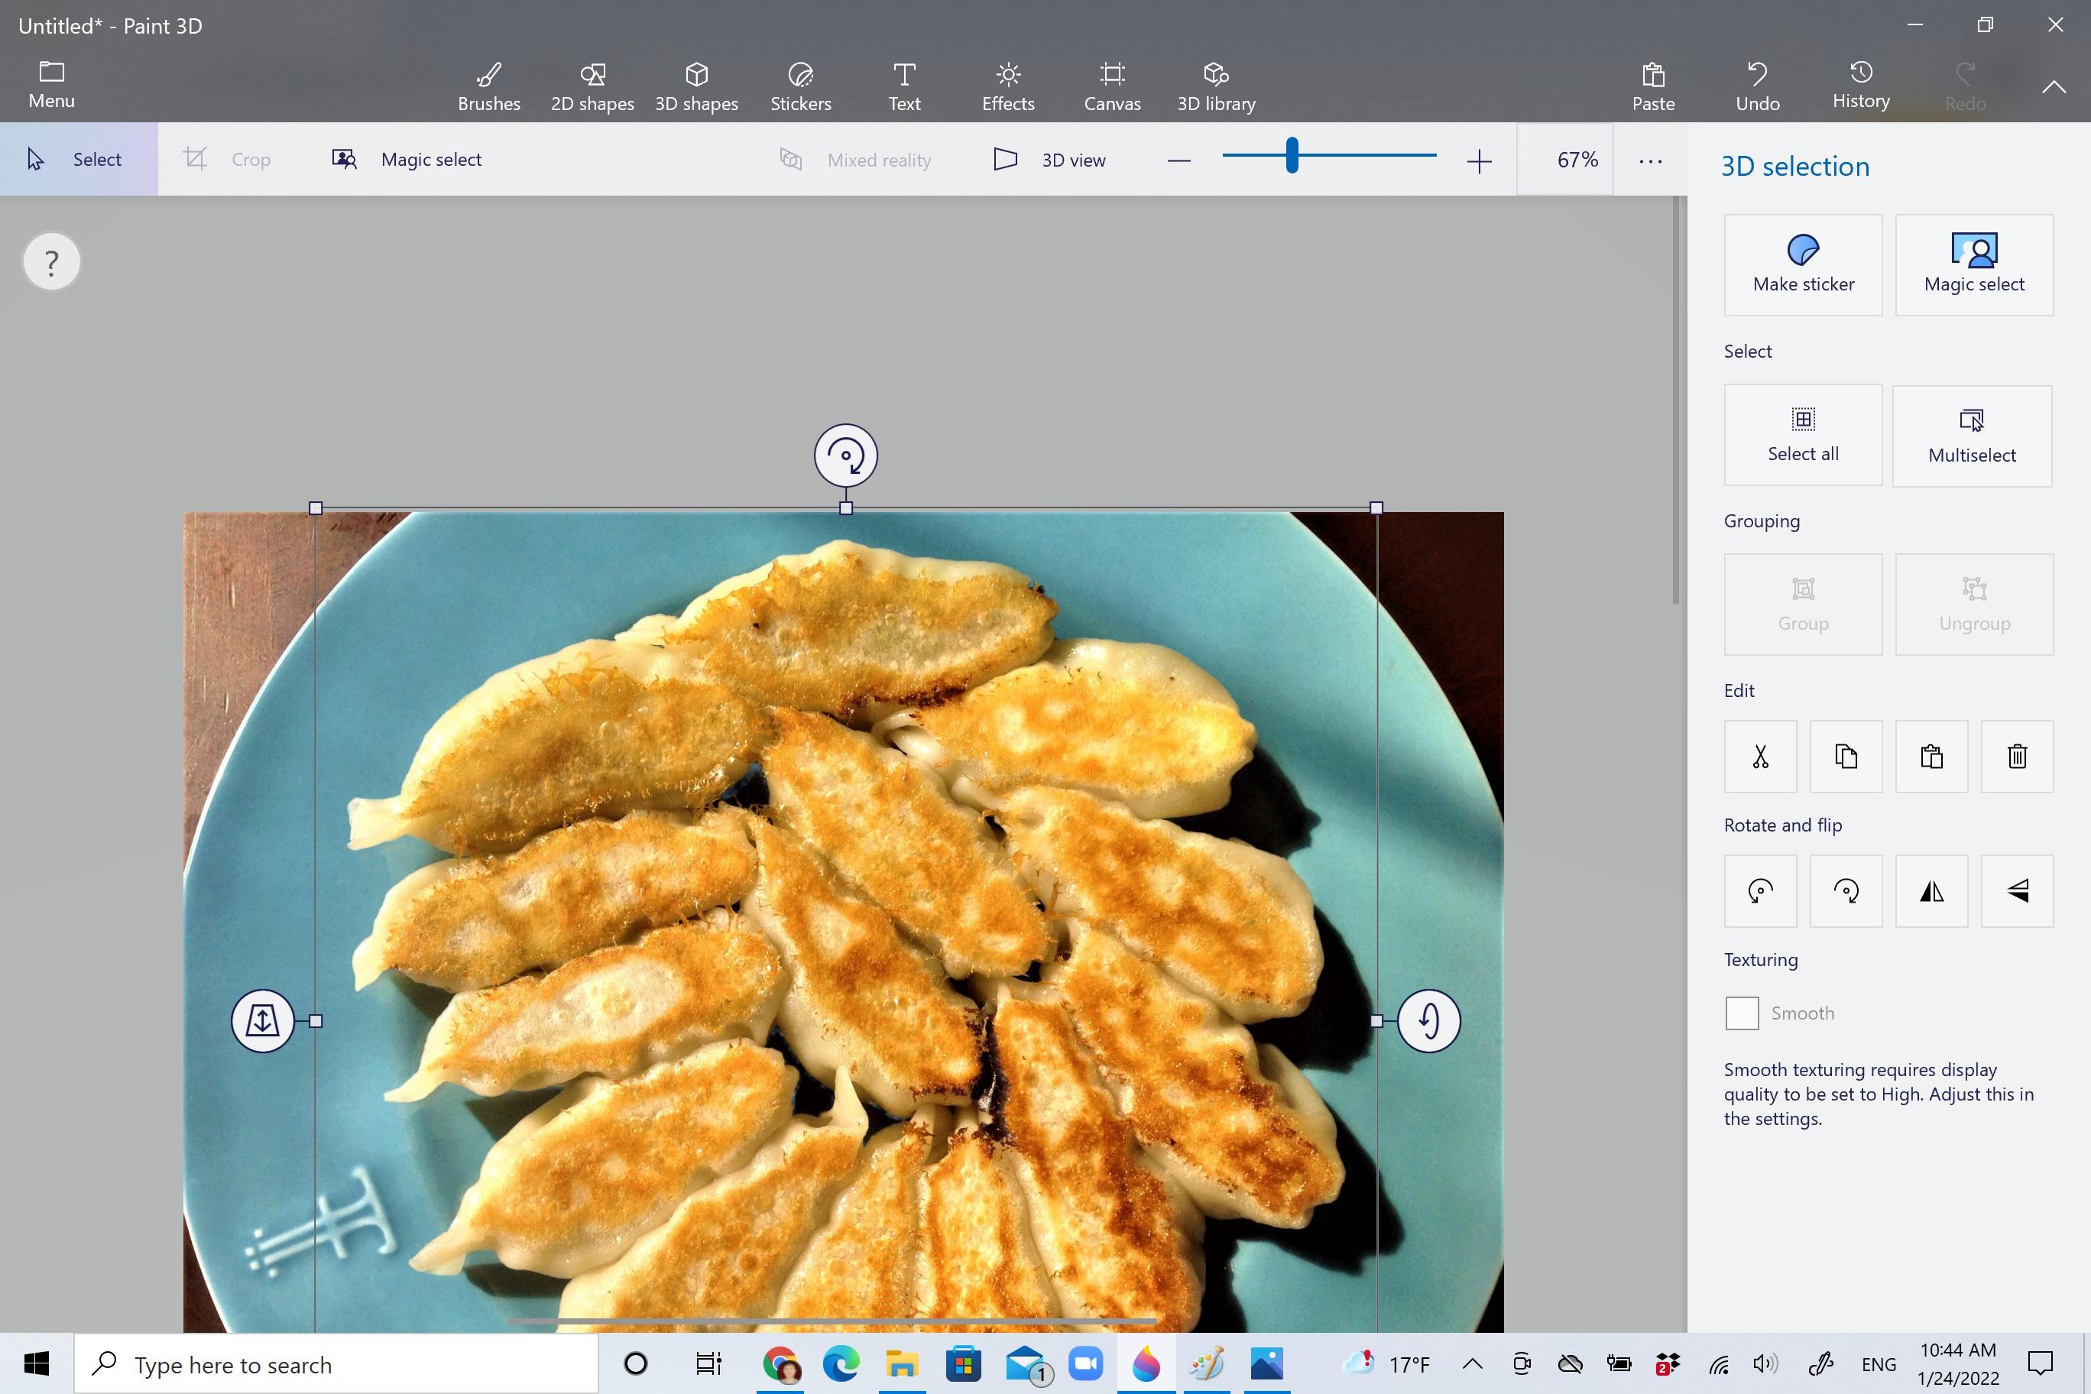Click the Flip horizontal icon
Viewport: 2091px width, 1394px height.
point(1931,891)
